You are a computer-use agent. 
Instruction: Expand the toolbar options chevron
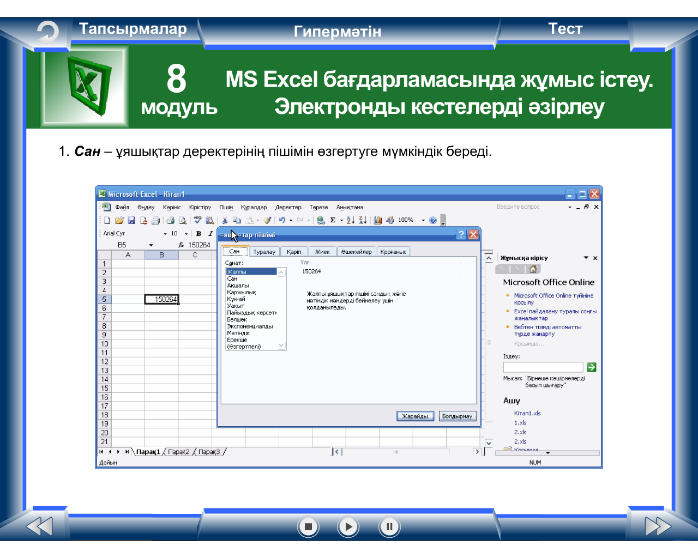(x=443, y=221)
